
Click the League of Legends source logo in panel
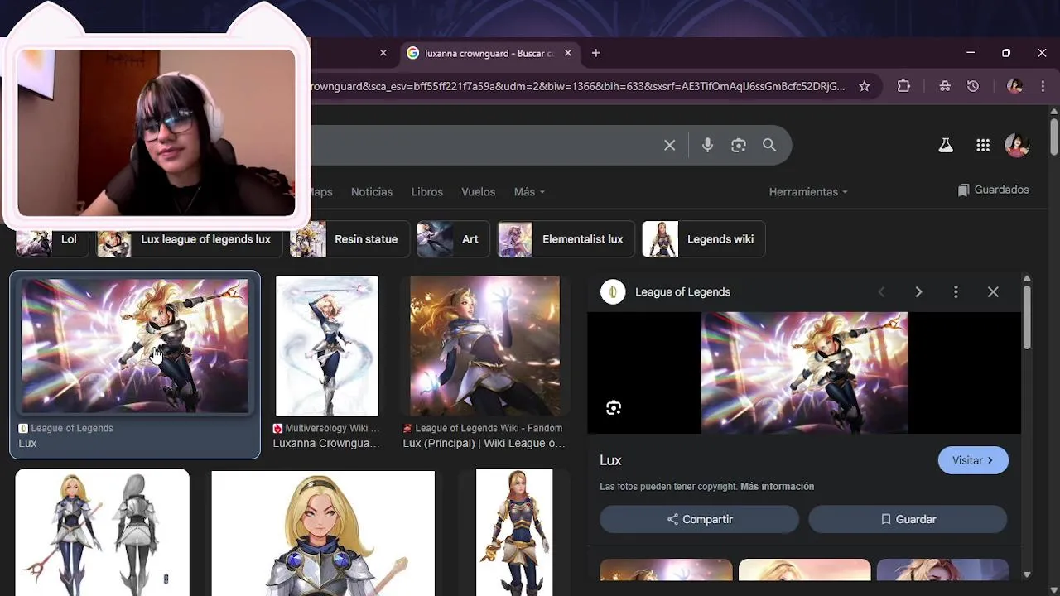[x=613, y=292]
